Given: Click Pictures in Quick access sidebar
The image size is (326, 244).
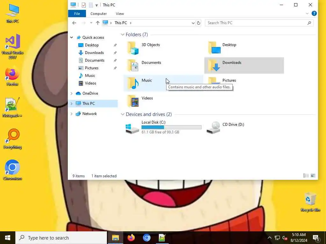Looking at the screenshot, I should (x=91, y=68).
